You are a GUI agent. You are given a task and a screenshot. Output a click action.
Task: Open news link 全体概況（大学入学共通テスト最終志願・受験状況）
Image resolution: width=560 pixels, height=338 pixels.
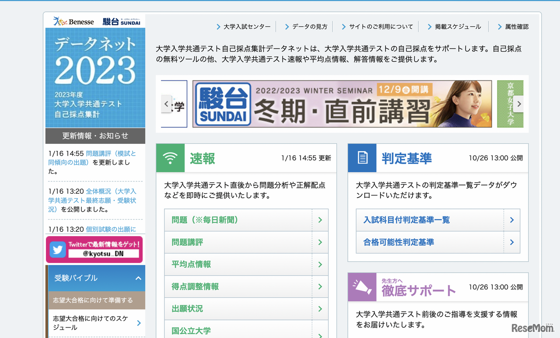click(92, 200)
